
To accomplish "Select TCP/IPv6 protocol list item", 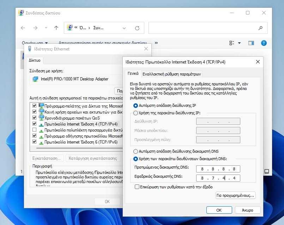I will (x=81, y=142).
